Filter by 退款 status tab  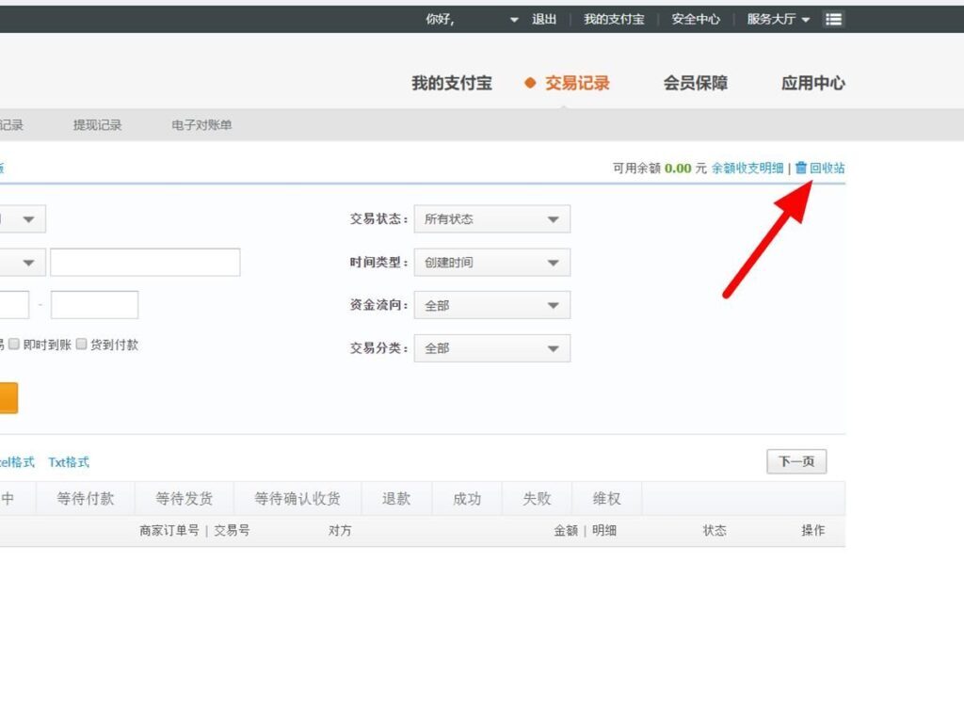click(x=396, y=498)
